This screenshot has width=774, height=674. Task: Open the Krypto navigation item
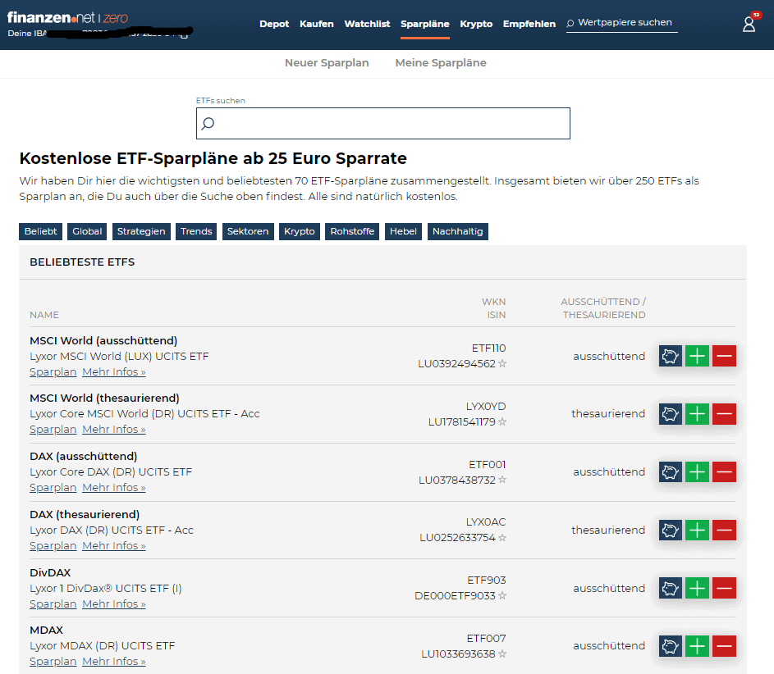(x=476, y=24)
